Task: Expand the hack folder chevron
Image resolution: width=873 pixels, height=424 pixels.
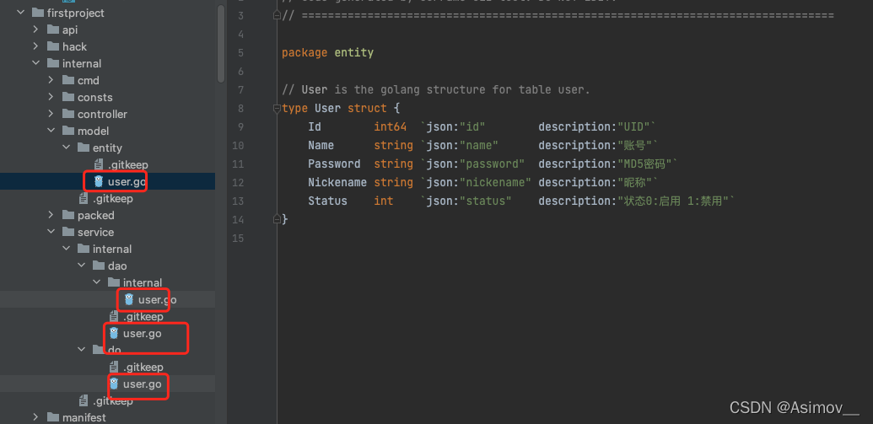Action: click(36, 46)
